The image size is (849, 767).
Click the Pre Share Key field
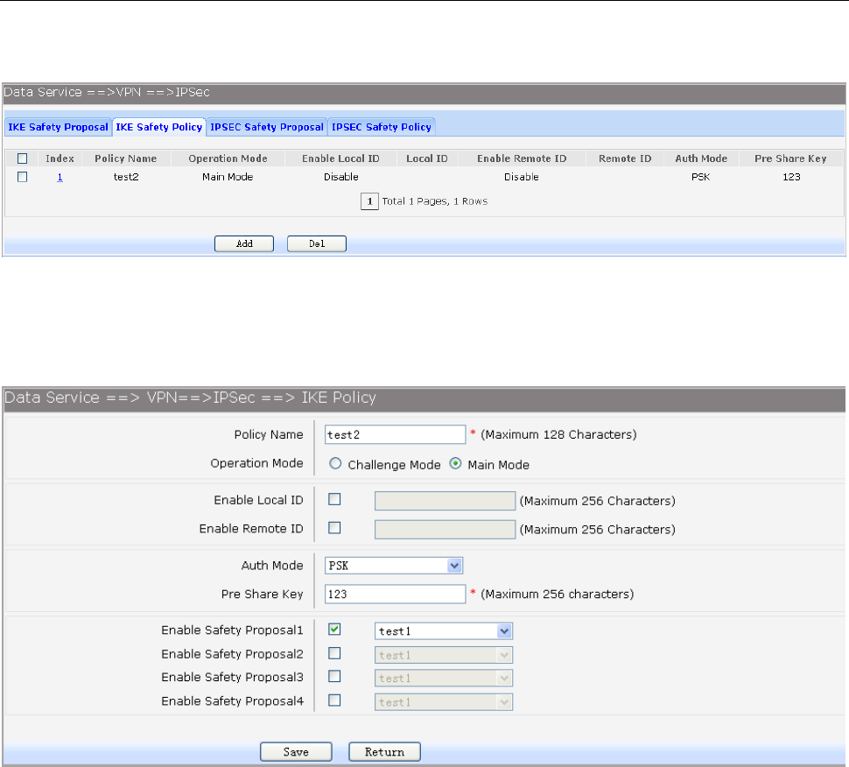point(394,594)
